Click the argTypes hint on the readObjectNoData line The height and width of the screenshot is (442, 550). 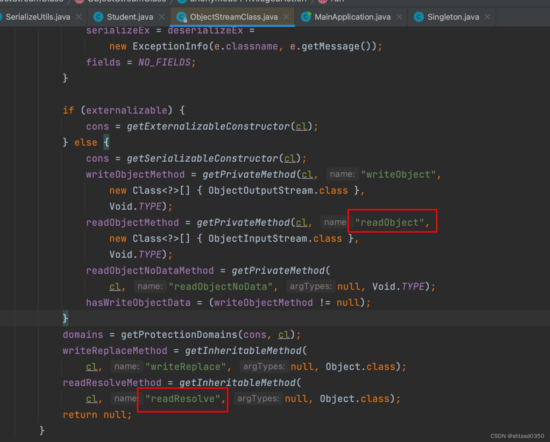310,286
